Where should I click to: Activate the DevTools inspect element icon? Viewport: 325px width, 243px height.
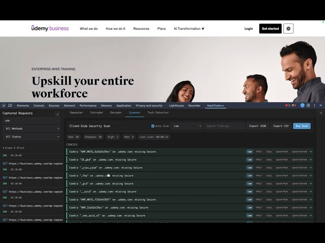[4, 105]
